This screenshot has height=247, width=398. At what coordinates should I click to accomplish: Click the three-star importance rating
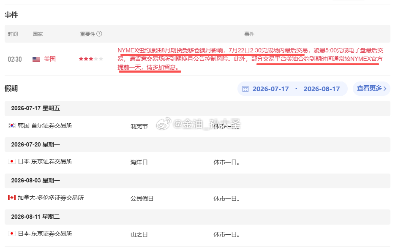tap(91, 59)
